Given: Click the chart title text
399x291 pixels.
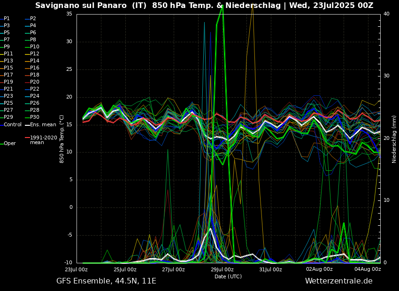Looking at the screenshot, I should (204, 5).
